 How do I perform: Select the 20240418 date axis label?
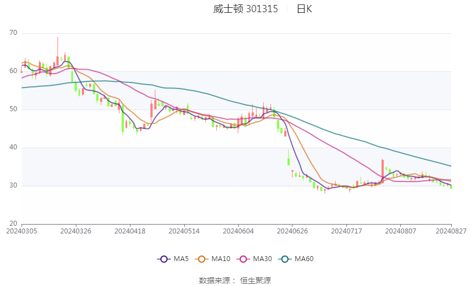point(130,231)
